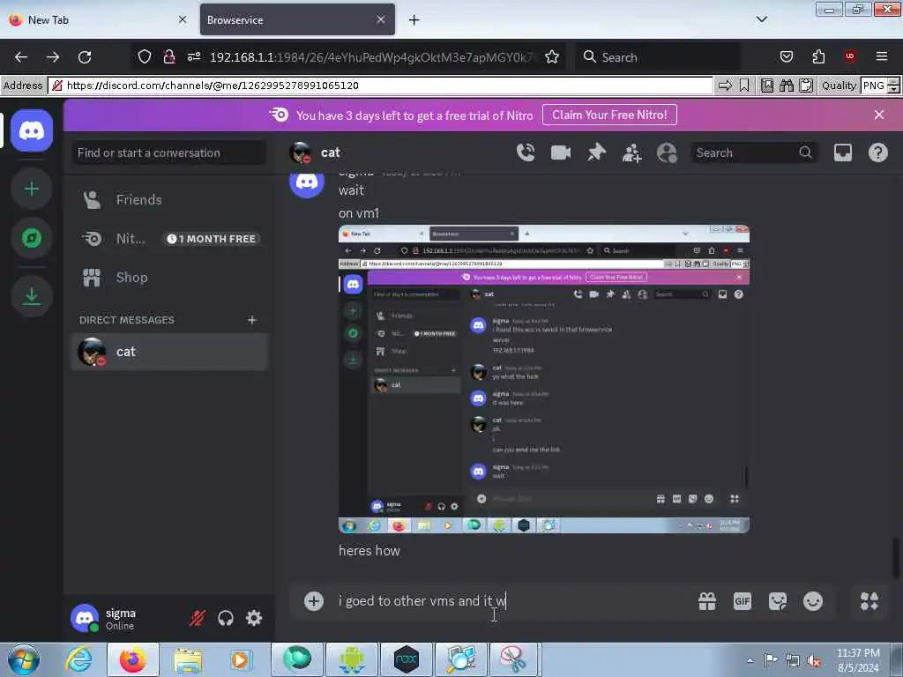Click cat's name in the header
Image resolution: width=903 pixels, height=677 pixels.
[331, 153]
